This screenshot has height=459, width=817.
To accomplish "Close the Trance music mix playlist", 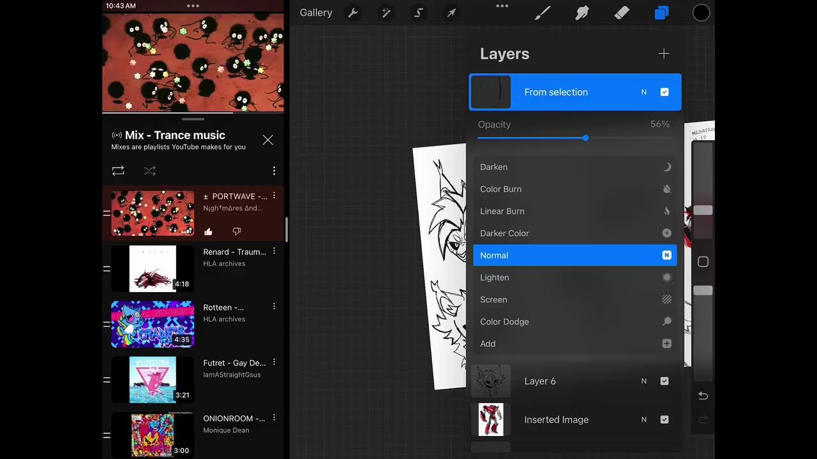I will tap(268, 140).
